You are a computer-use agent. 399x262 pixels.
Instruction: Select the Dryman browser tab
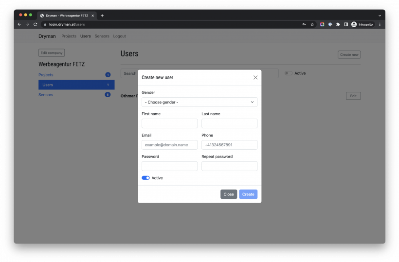(x=67, y=16)
